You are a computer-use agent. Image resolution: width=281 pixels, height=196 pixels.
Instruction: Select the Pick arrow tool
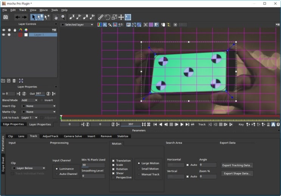(x=33, y=17)
